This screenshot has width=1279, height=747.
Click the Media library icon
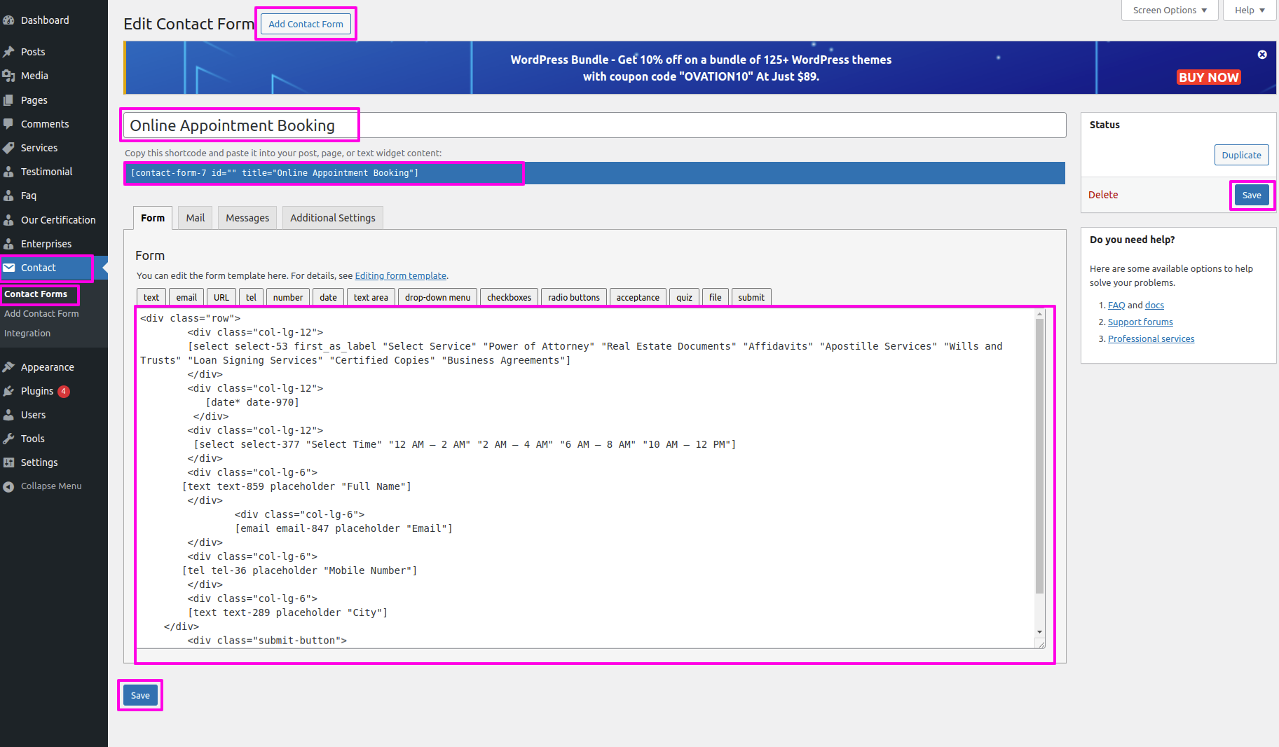(8, 76)
